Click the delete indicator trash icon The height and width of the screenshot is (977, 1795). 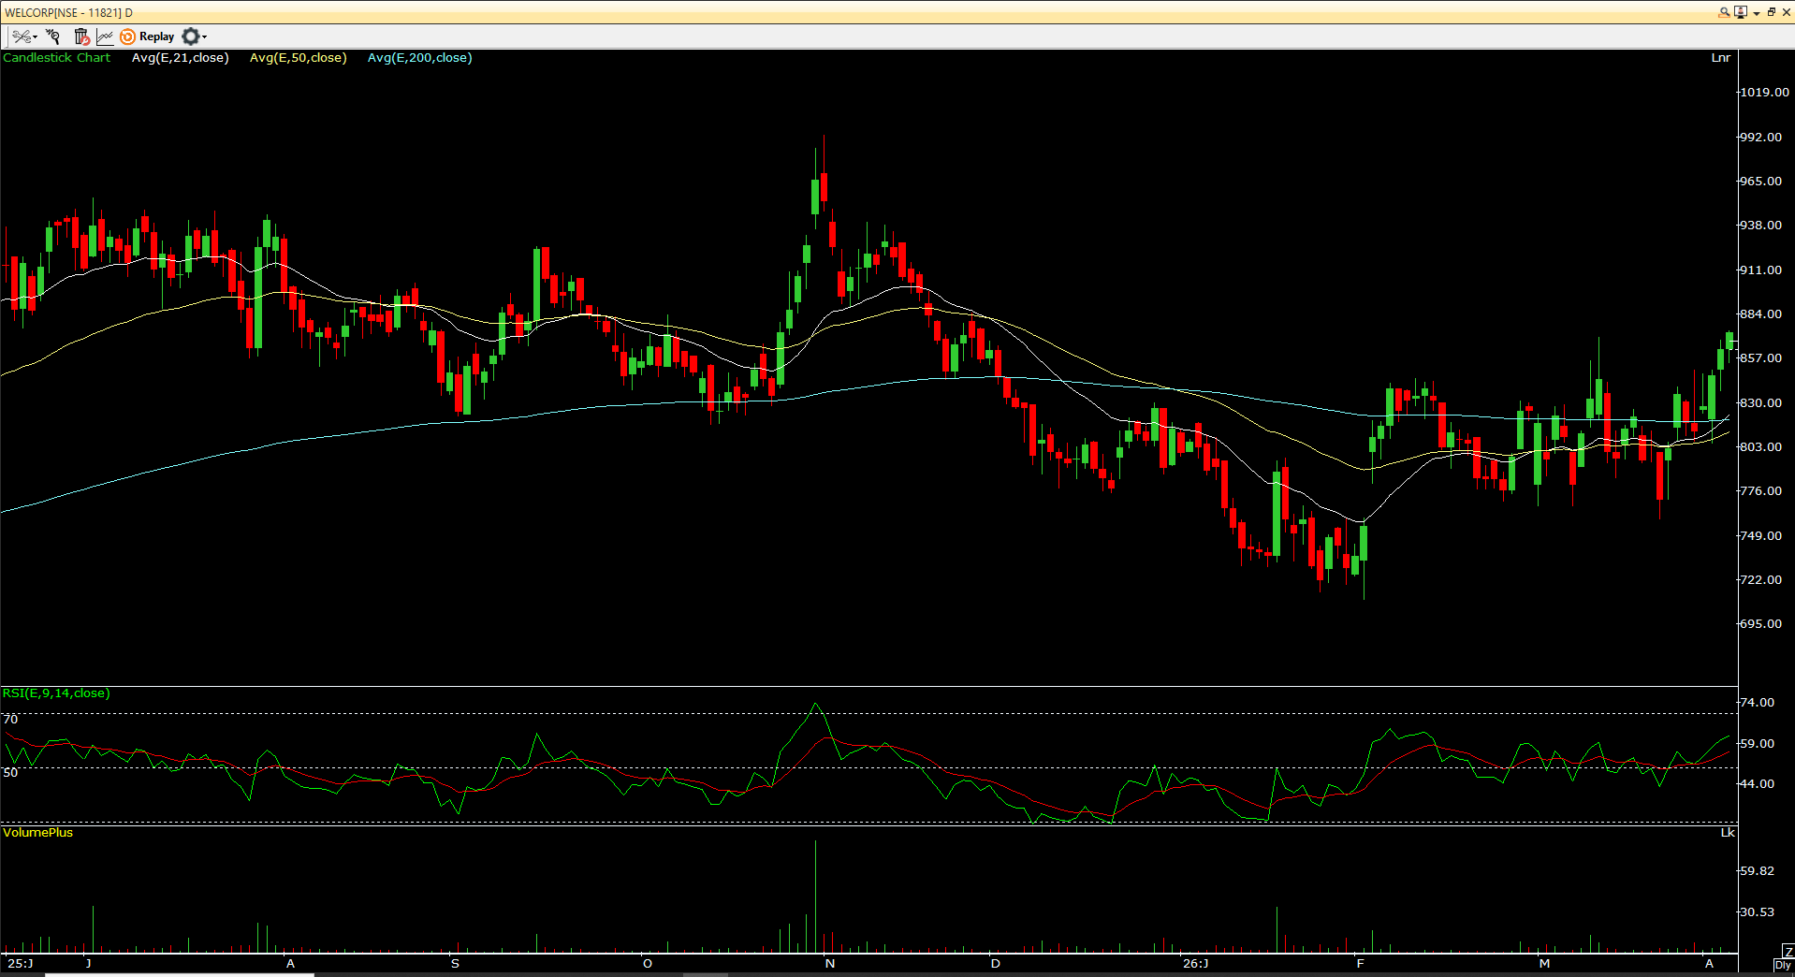[81, 36]
